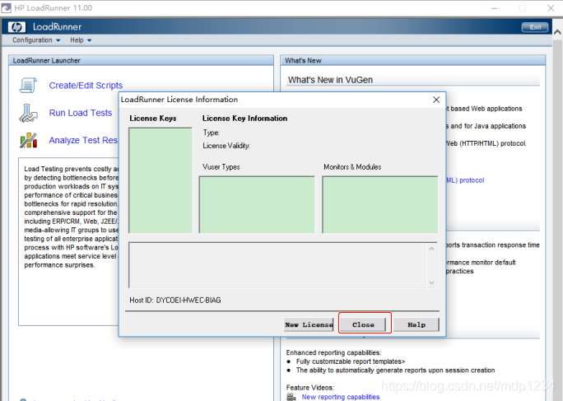Click main window scroll up arrow
Viewport: 563px width, 401px height.
click(557, 32)
